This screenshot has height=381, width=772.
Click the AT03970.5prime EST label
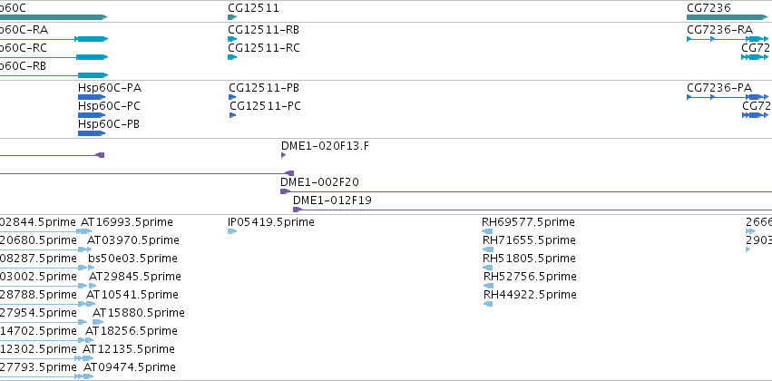133,240
